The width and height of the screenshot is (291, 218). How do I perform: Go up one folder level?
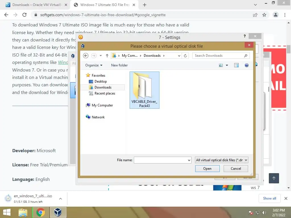(x=107, y=56)
